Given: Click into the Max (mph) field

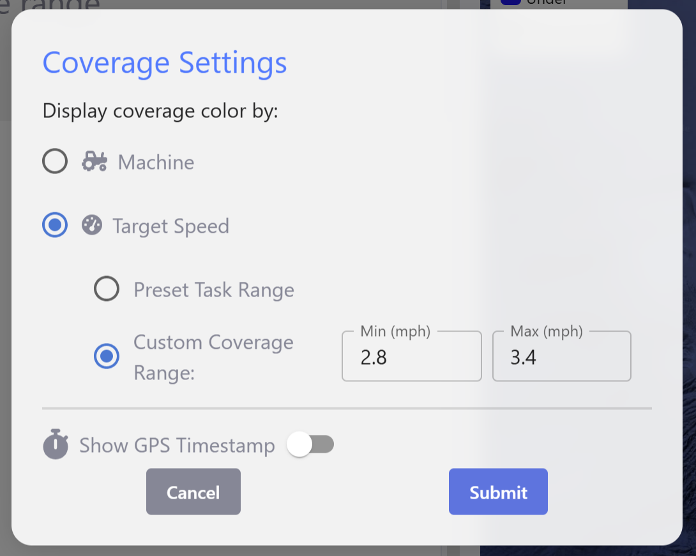Looking at the screenshot, I should tap(561, 357).
